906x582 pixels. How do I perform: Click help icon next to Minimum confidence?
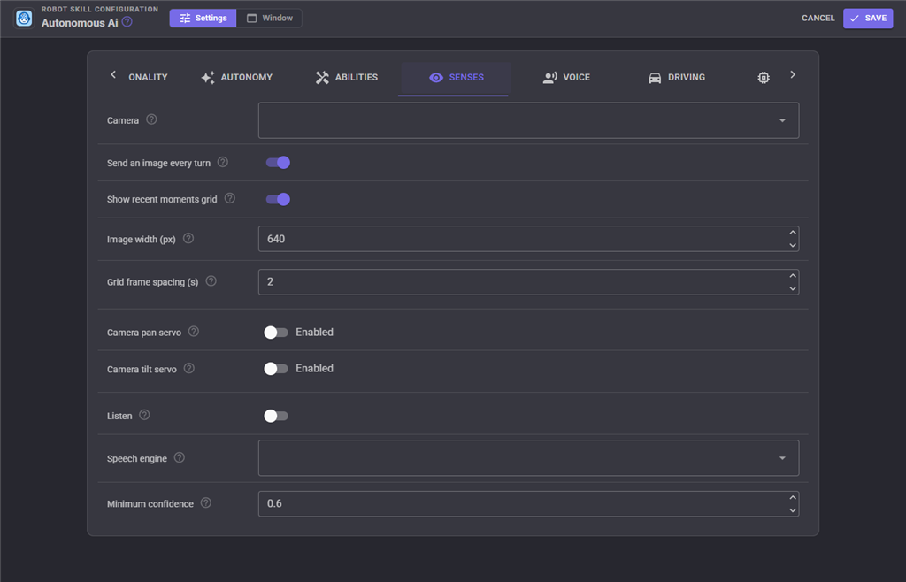tap(205, 503)
